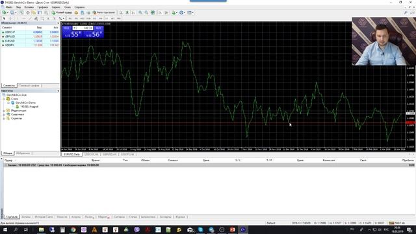Viewport: 416px width, 234px height.
Task: Open the MetaEditor icon in toolbar
Action: pos(76,12)
